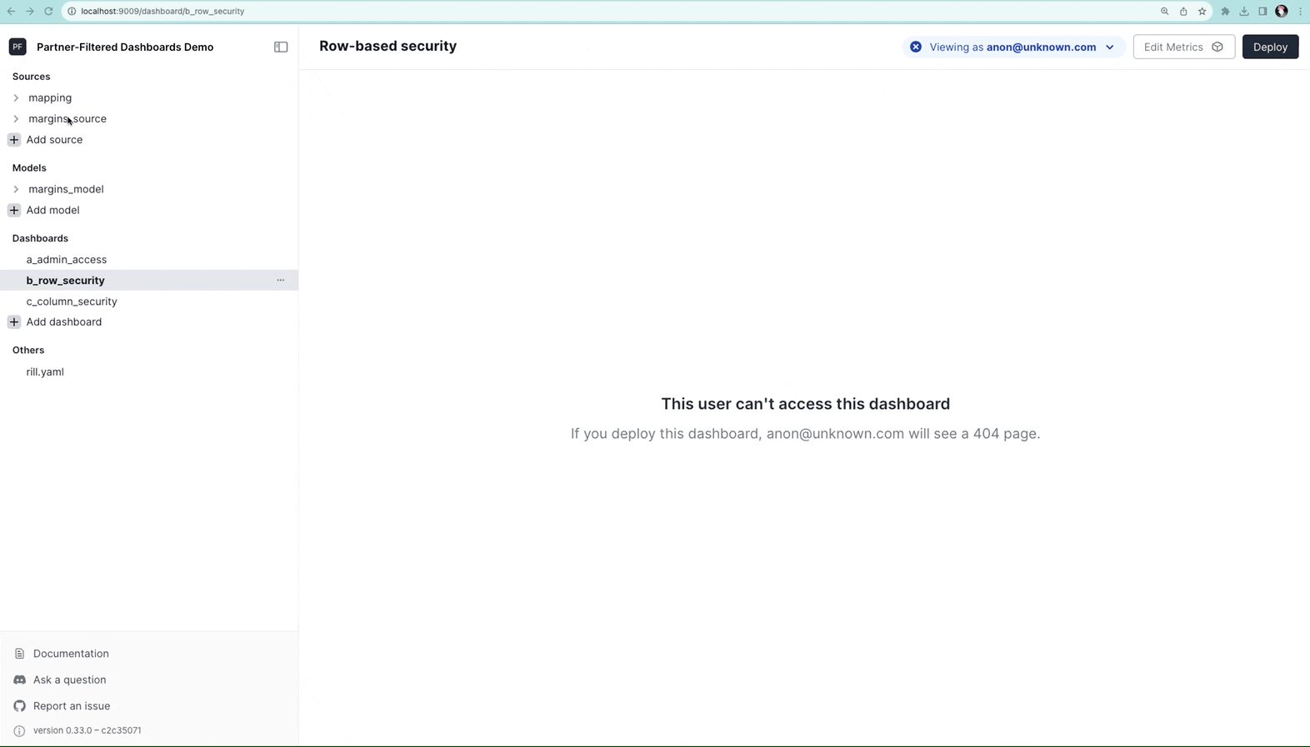Click the version 0.33.0 – c2c35071 text
The image size is (1310, 747).
[x=87, y=731]
